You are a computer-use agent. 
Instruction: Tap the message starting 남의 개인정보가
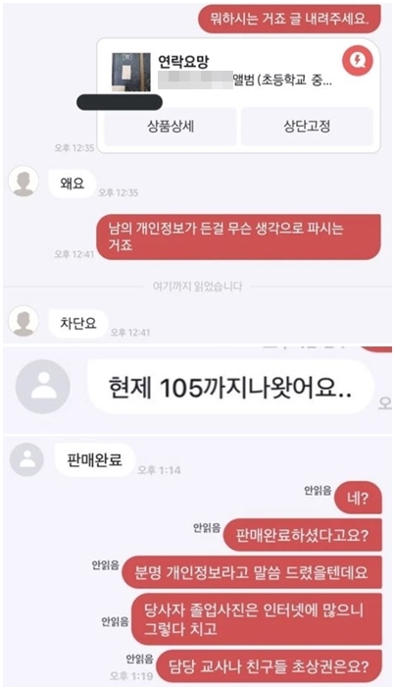click(238, 237)
